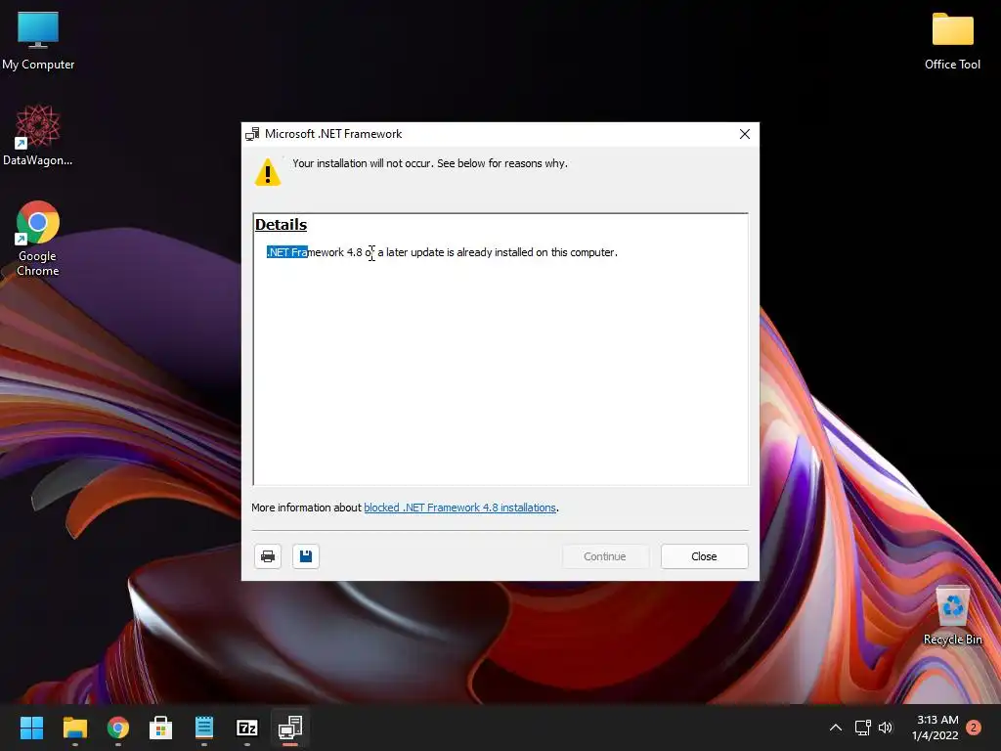This screenshot has height=751, width=1001.
Task: Open 7-Zip from the taskbar
Action: [247, 728]
